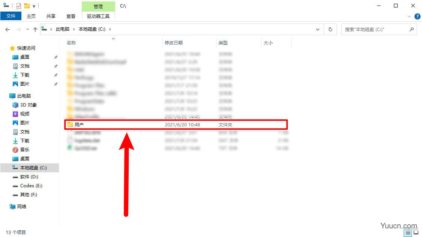This screenshot has height=237, width=422.
Task: Open 软件 (D:) drive
Action: 29,177
